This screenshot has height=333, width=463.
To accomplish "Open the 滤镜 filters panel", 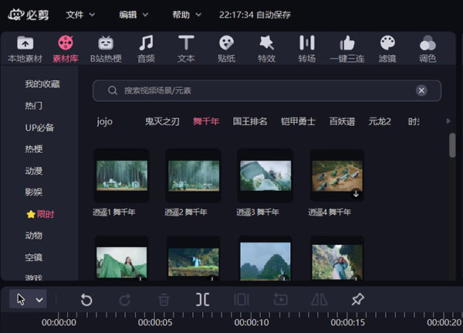I will (x=387, y=49).
